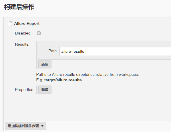
Task: Click the 新增 button next to Properties
Action: pyautogui.click(x=45, y=90)
